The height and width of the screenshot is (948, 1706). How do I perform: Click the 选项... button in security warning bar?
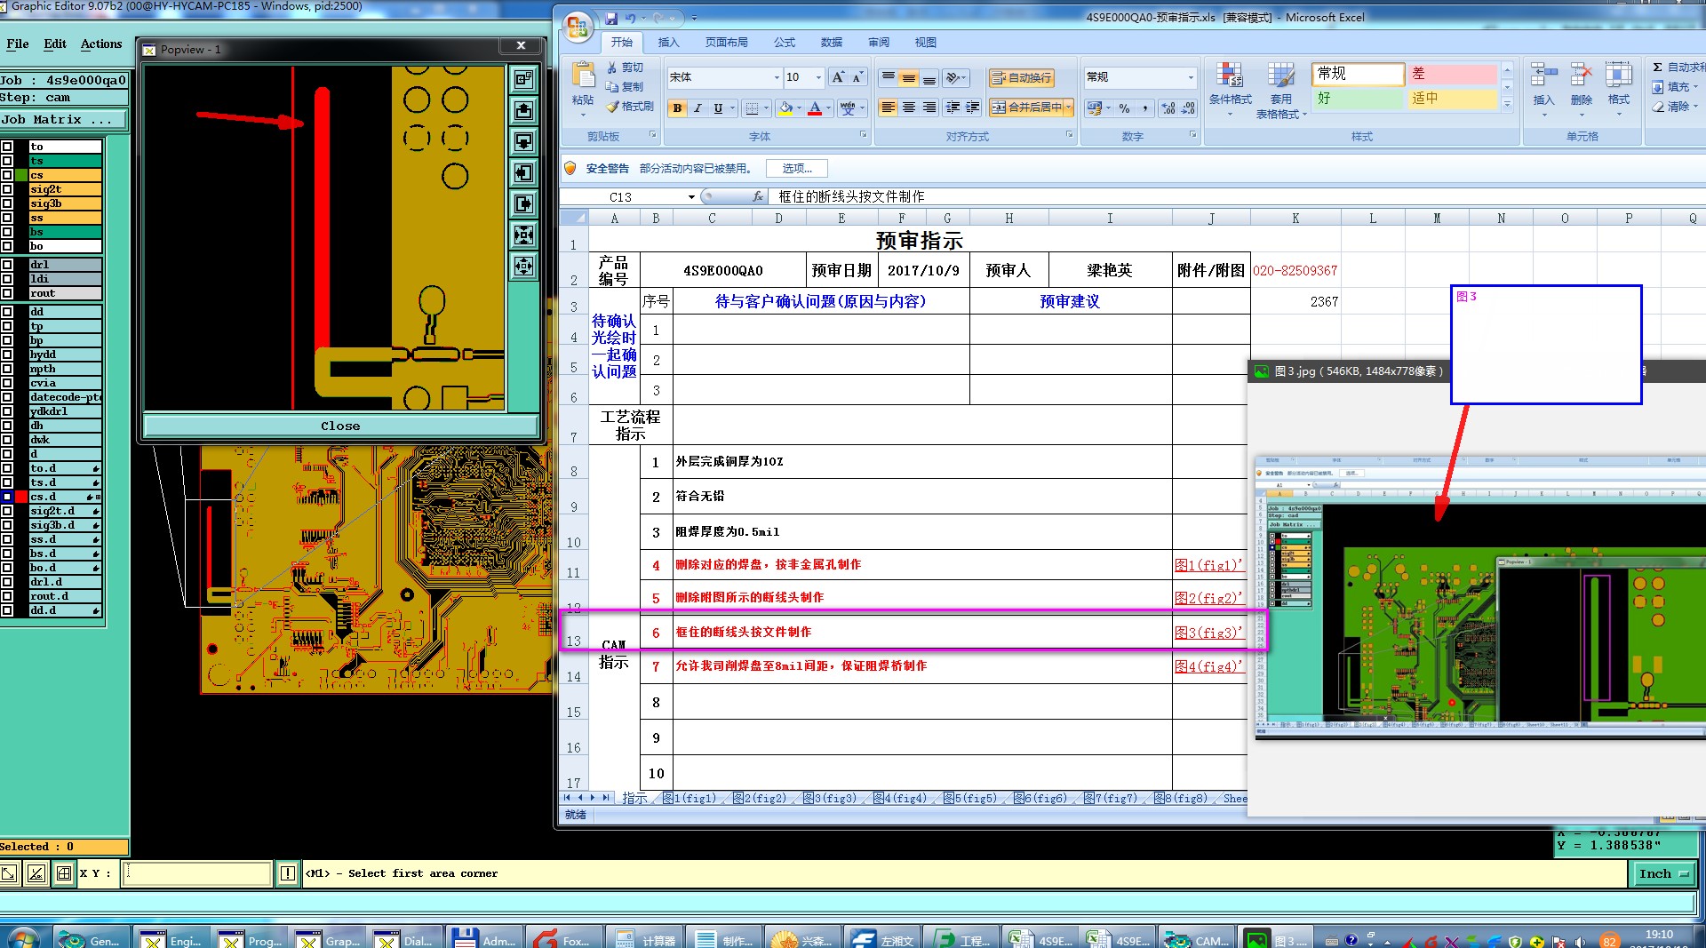[797, 168]
